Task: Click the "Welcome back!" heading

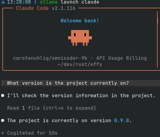Action: [80, 21]
